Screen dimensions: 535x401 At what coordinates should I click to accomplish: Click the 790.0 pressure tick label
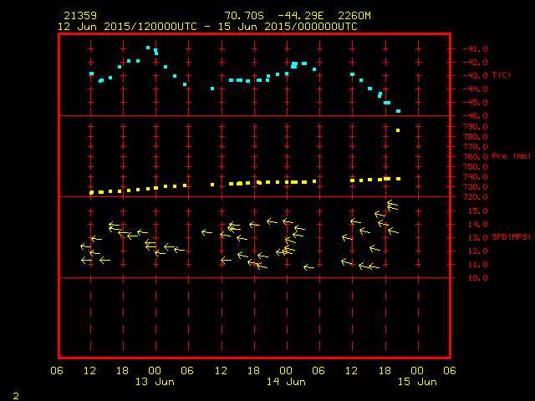point(476,127)
